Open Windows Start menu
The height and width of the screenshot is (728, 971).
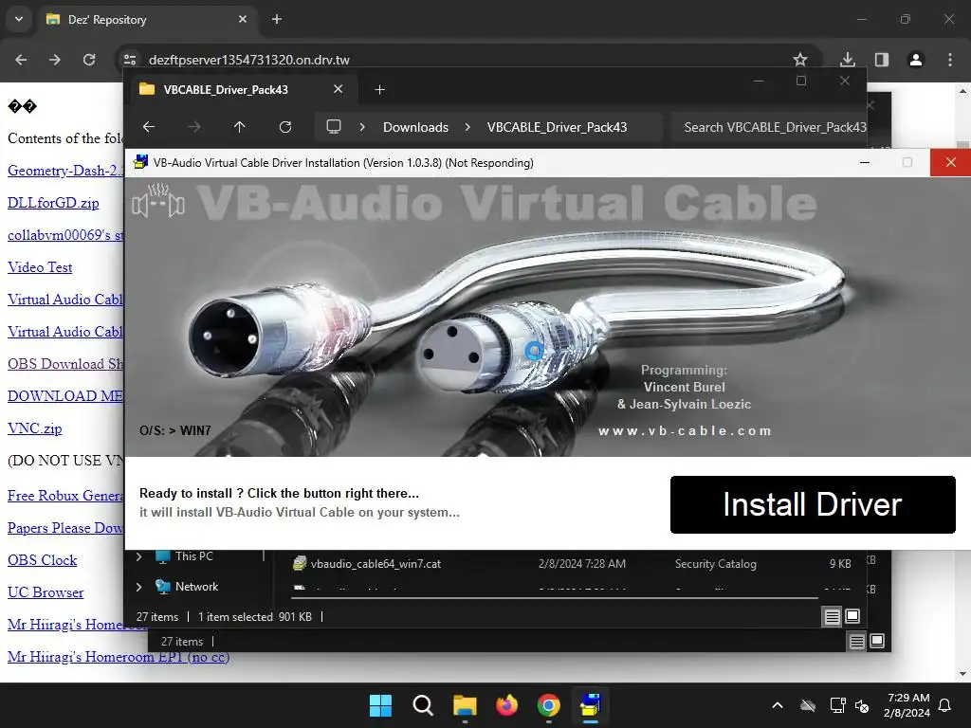click(x=380, y=705)
